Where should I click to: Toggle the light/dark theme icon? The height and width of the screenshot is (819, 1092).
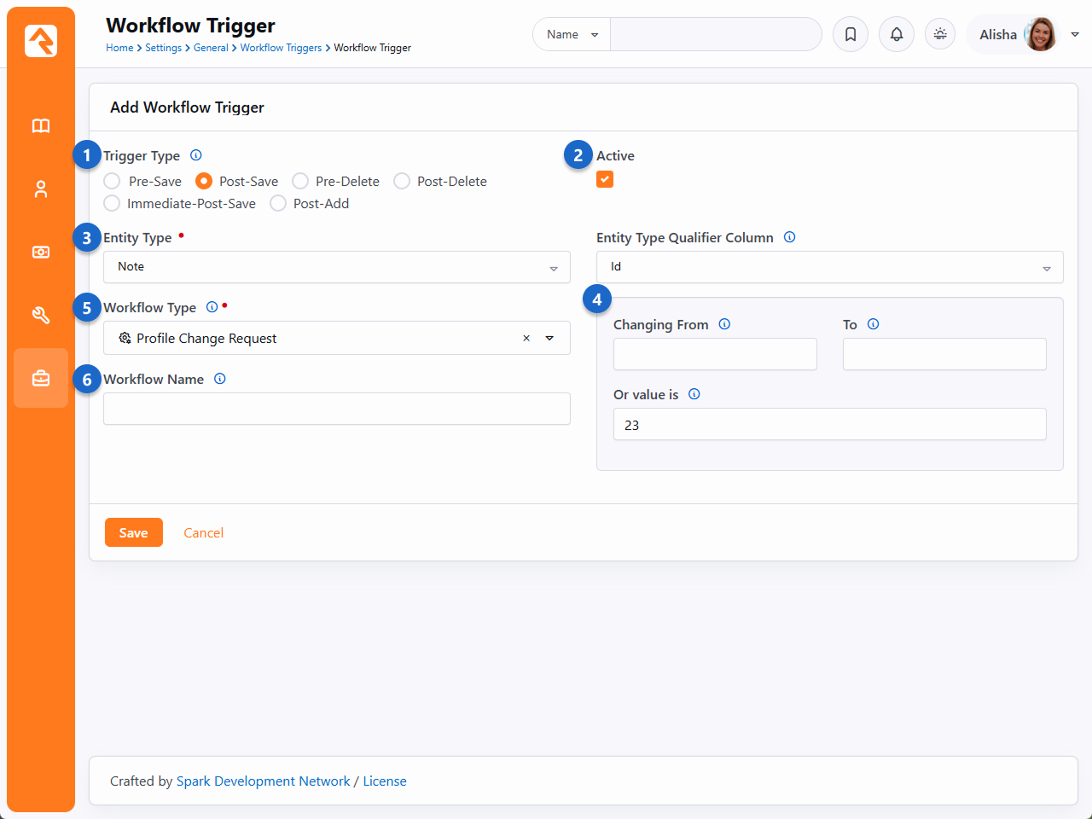click(x=940, y=35)
